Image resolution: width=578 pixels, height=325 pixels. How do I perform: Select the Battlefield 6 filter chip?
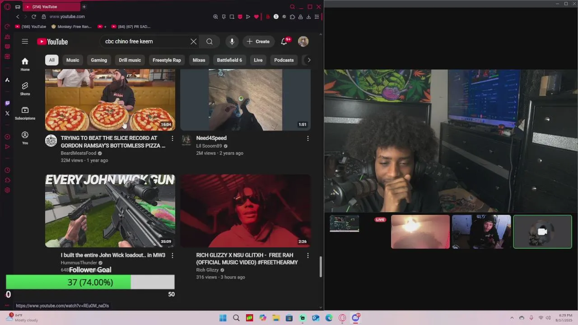pyautogui.click(x=229, y=60)
